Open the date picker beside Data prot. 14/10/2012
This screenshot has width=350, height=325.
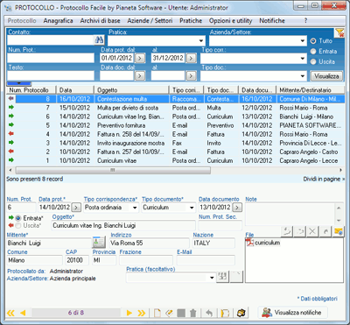point(76,208)
